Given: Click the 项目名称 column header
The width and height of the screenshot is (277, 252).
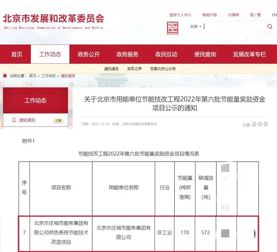Looking at the screenshot, I should pyautogui.click(x=61, y=187).
